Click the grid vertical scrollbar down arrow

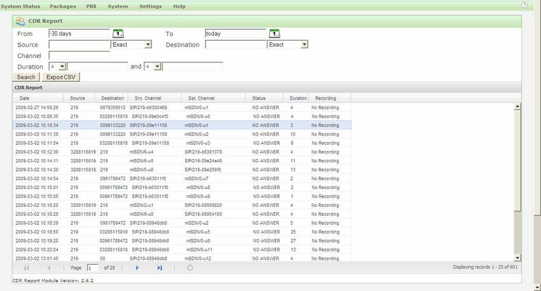517,258
